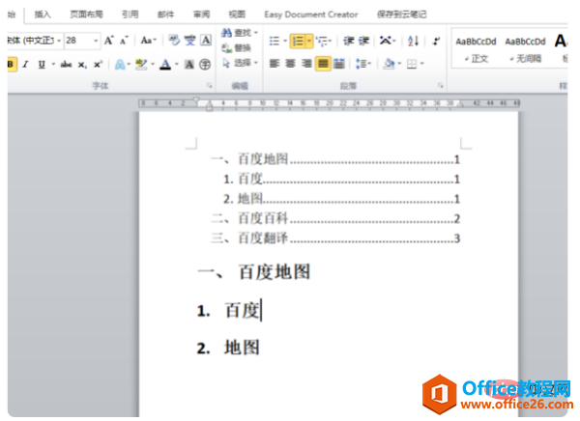Click the Phonetic Guide icon
Image resolution: width=580 pixels, height=421 pixels.
(190, 40)
